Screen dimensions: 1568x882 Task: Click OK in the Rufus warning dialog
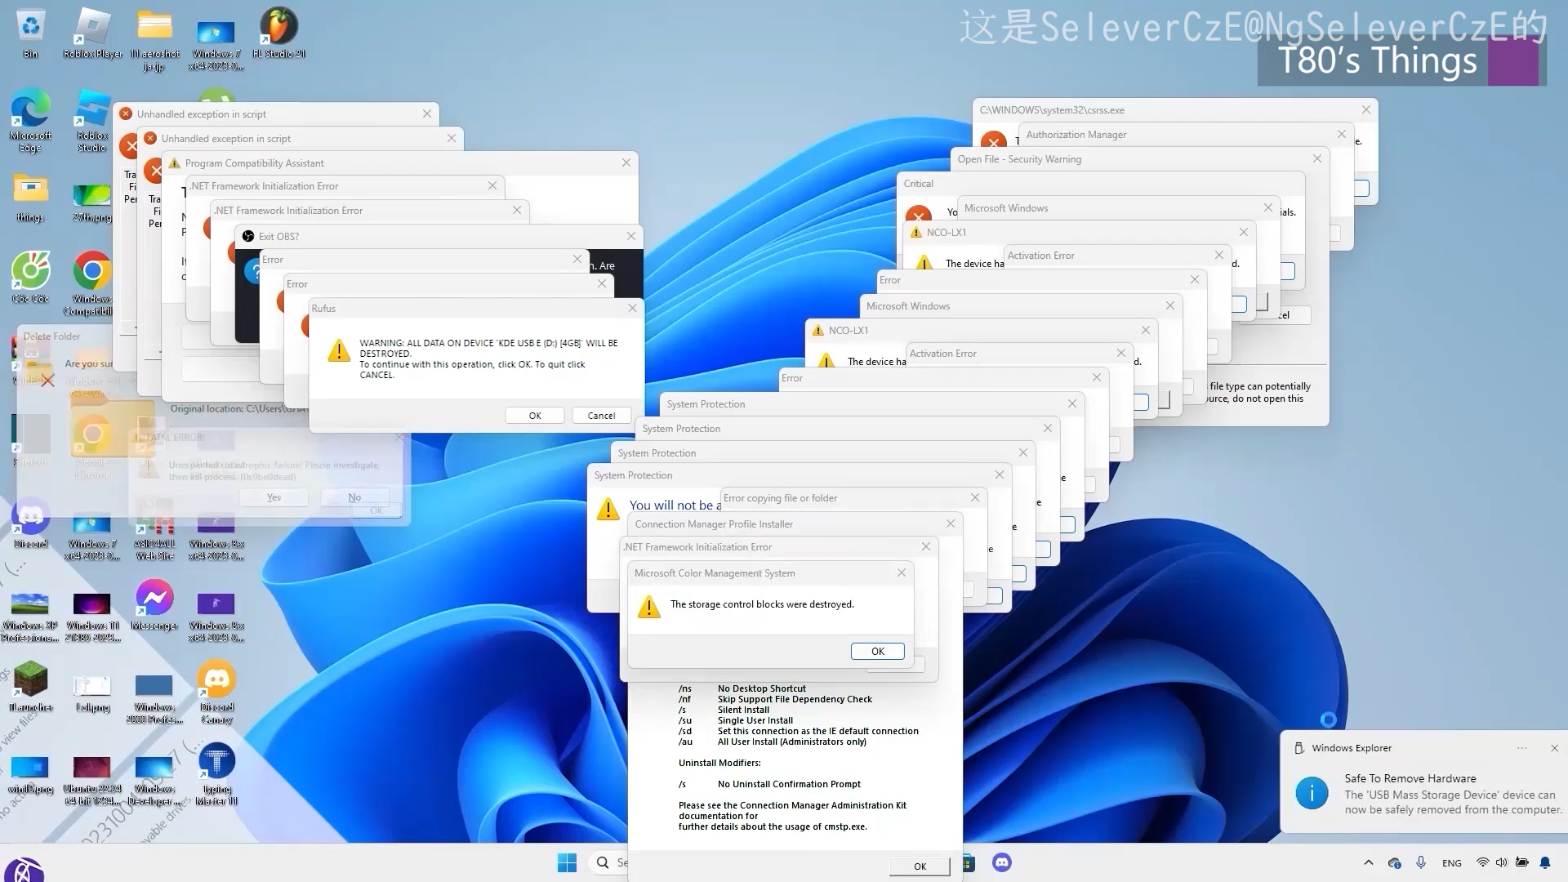[x=535, y=416]
